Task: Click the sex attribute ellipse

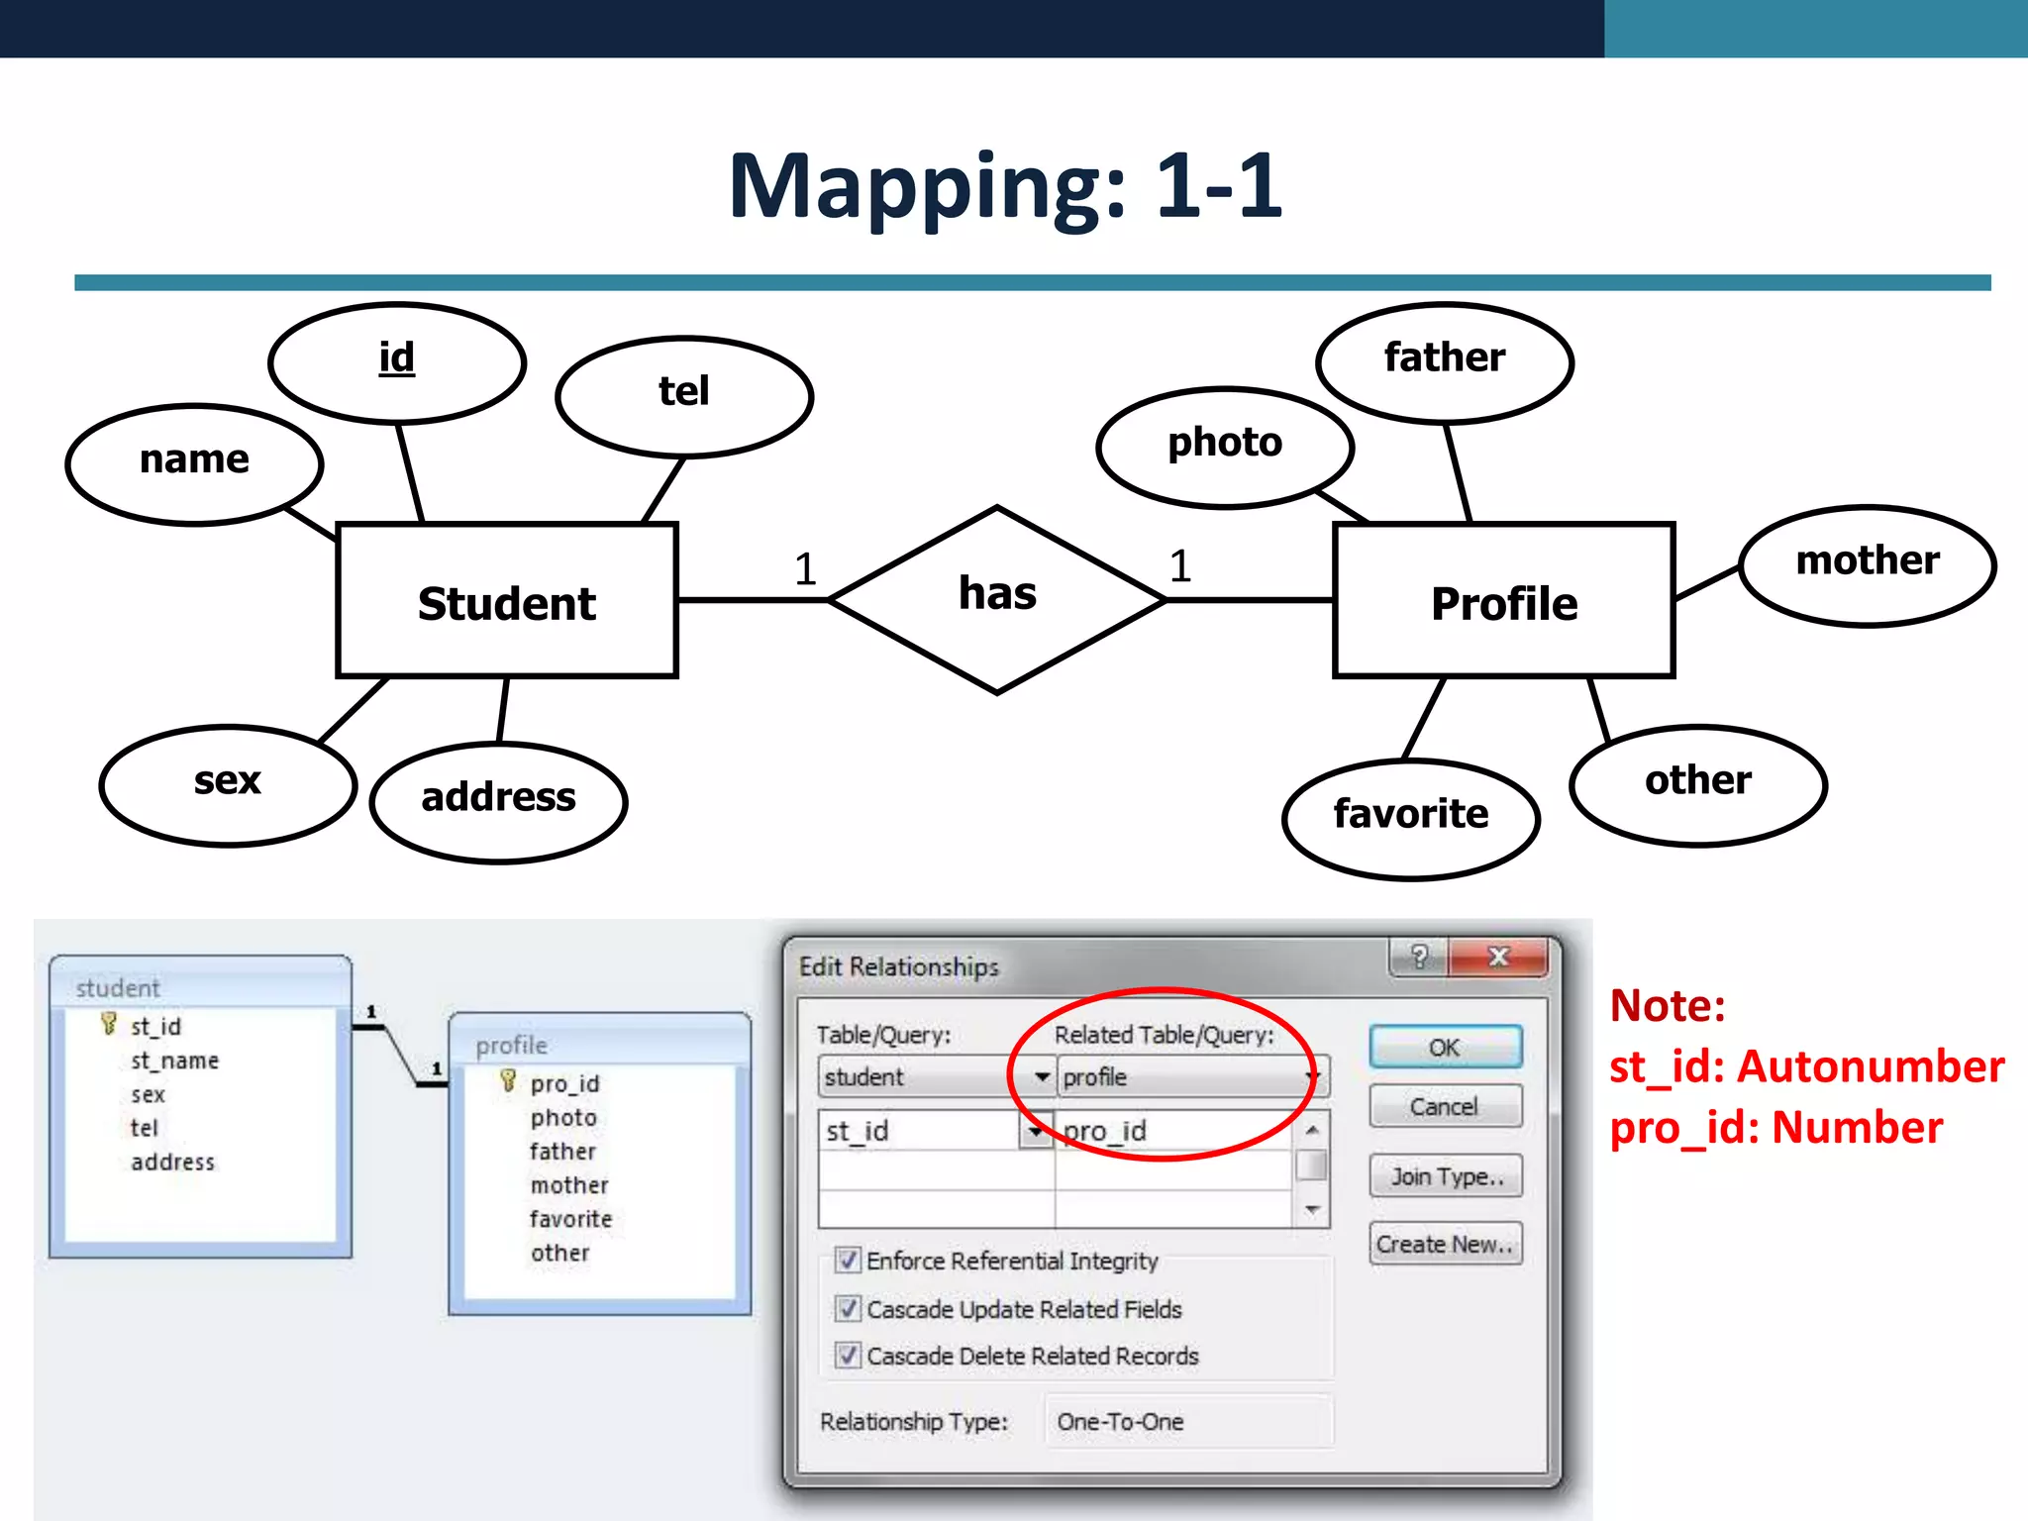Action: 228,785
